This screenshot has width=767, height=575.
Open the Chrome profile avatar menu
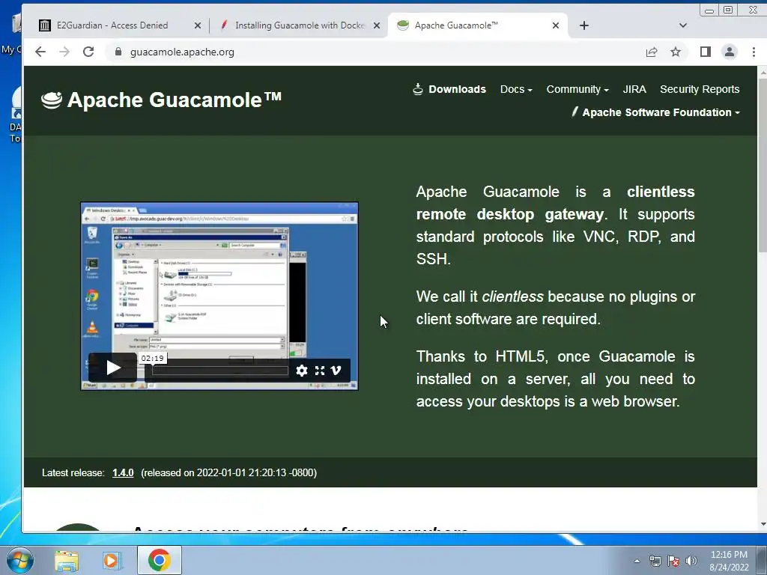tap(730, 52)
